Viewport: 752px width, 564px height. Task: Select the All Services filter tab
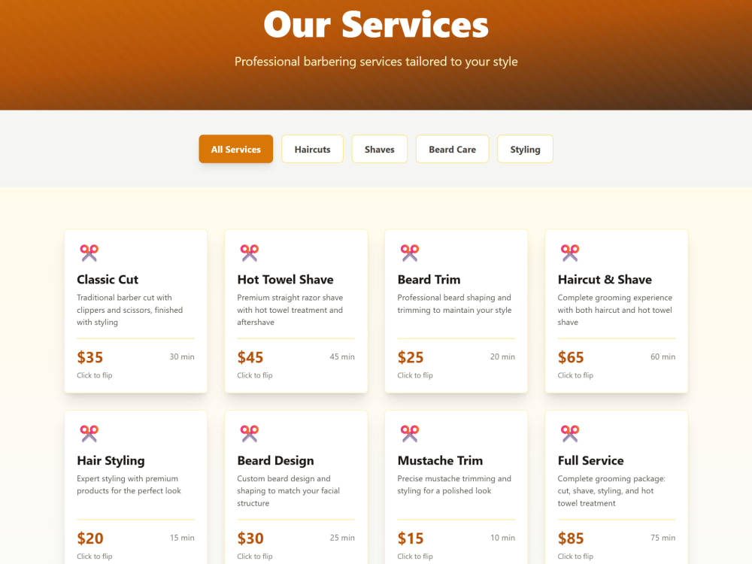click(x=236, y=149)
